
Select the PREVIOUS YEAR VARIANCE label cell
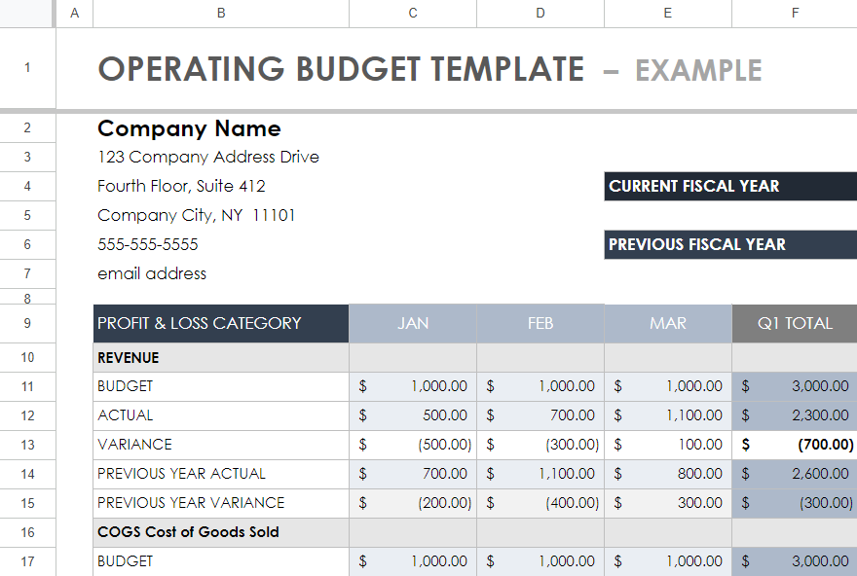pyautogui.click(x=221, y=503)
